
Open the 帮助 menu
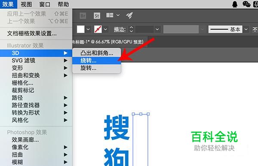63,4
